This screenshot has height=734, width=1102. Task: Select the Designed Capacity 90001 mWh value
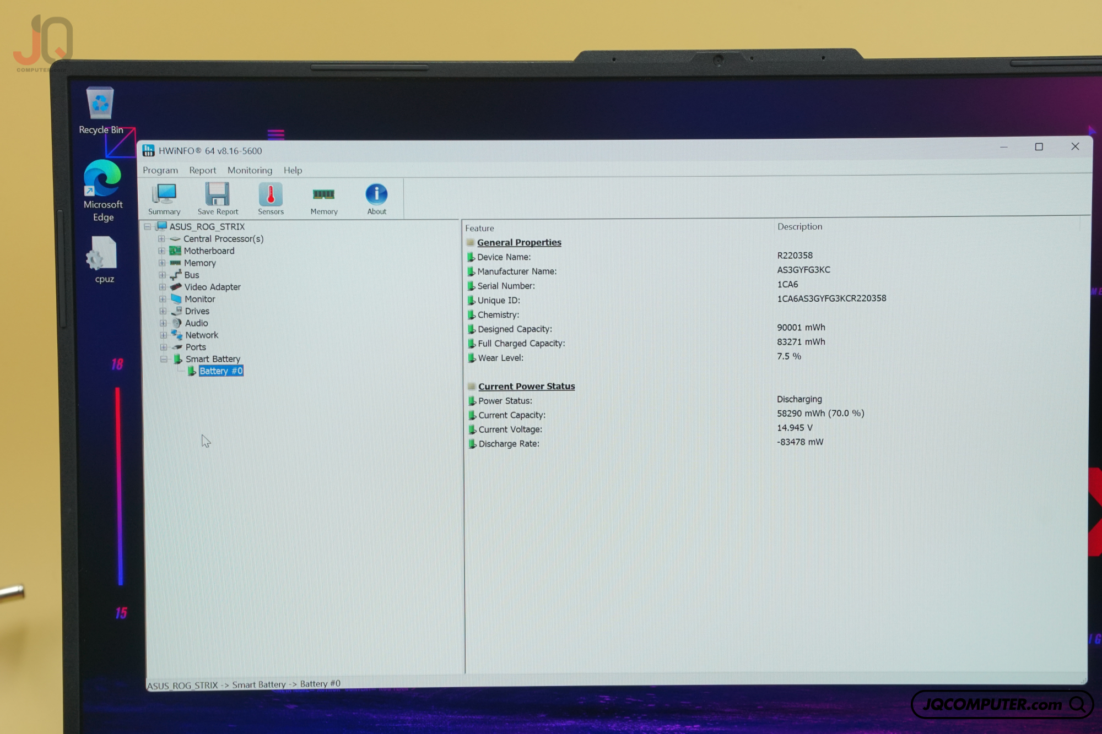coord(801,327)
